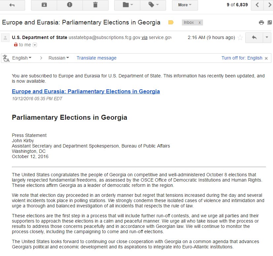Open the Move to folder dropdown
This screenshot has height=256, width=273.
[x=127, y=5]
